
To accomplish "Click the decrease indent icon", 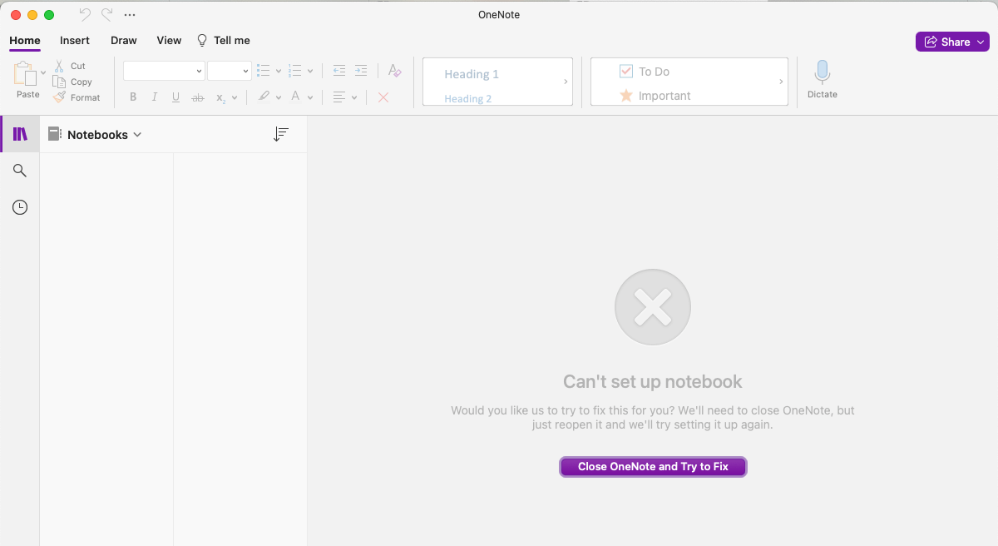I will (x=338, y=71).
